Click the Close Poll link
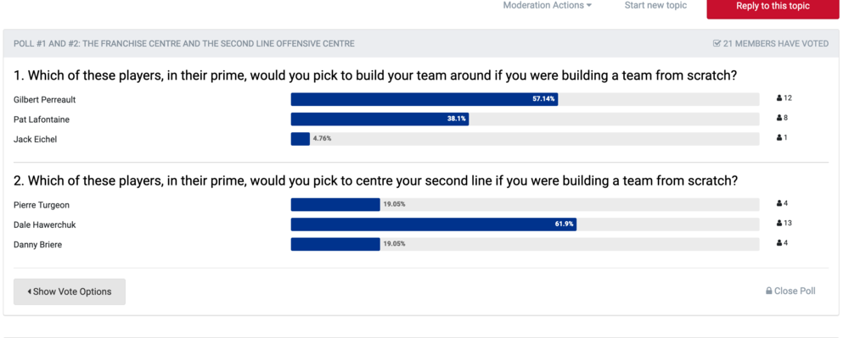 pos(790,291)
